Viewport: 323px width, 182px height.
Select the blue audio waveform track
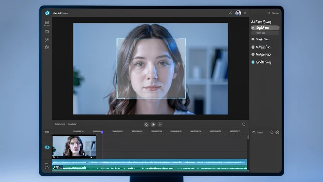[x=150, y=162]
